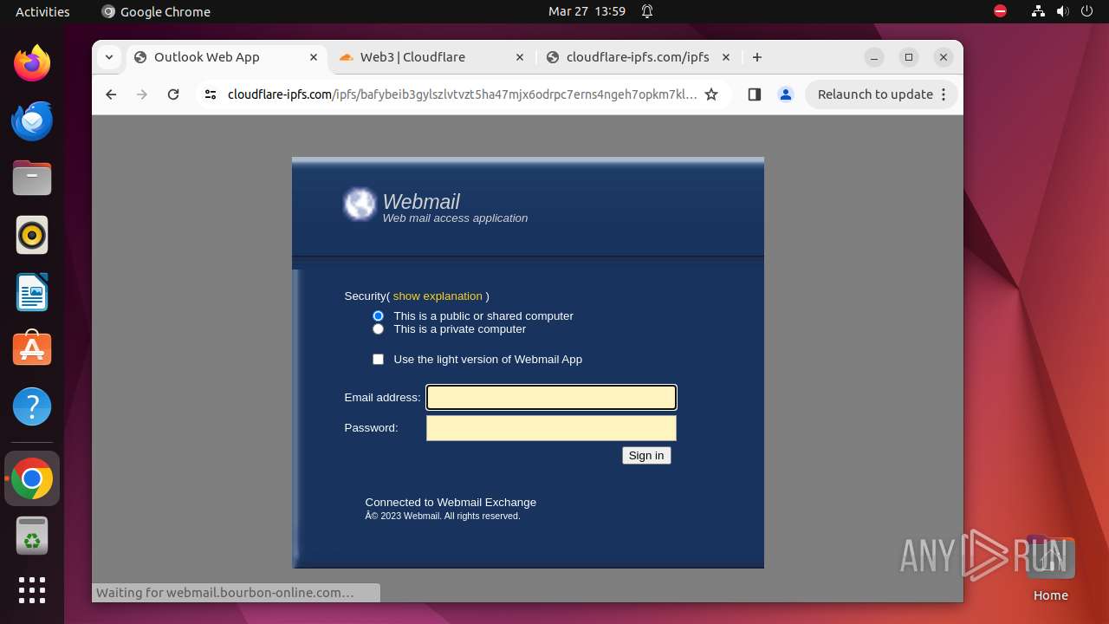Open Firefox from the dock
Image resolution: width=1109 pixels, height=624 pixels.
[x=32, y=63]
